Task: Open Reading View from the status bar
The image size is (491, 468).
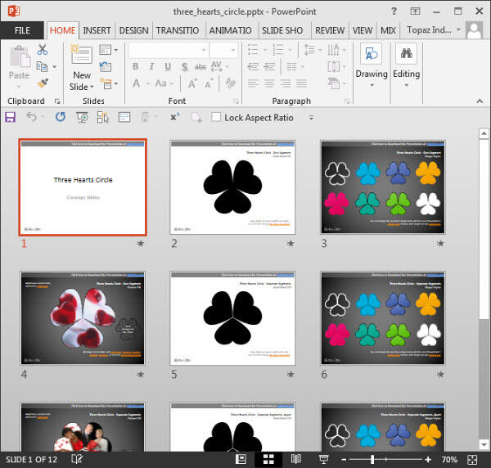Action: coord(296,460)
